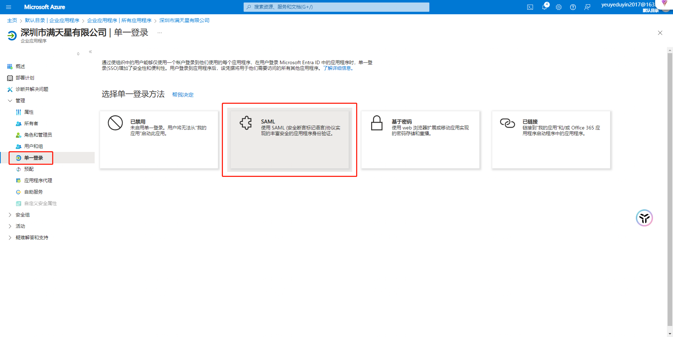673x337 pixels.
Task: Expand the 活动 section
Action: point(10,226)
